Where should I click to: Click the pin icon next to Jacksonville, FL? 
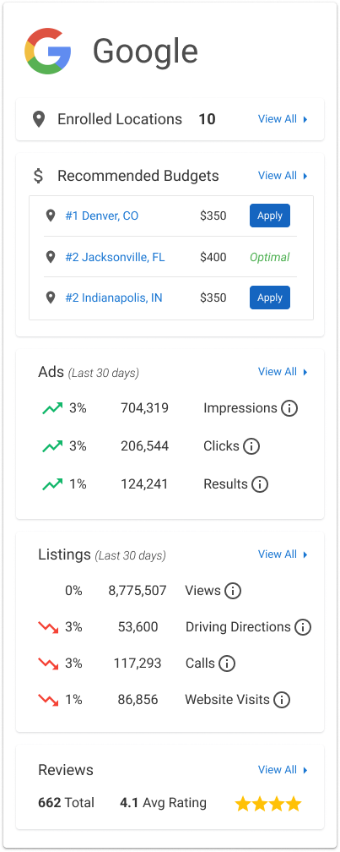click(51, 257)
